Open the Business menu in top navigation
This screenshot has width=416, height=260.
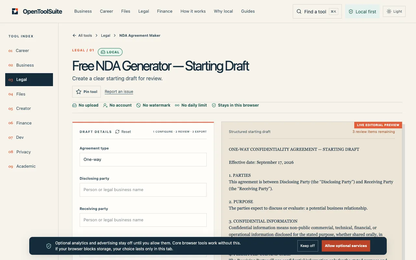[83, 11]
